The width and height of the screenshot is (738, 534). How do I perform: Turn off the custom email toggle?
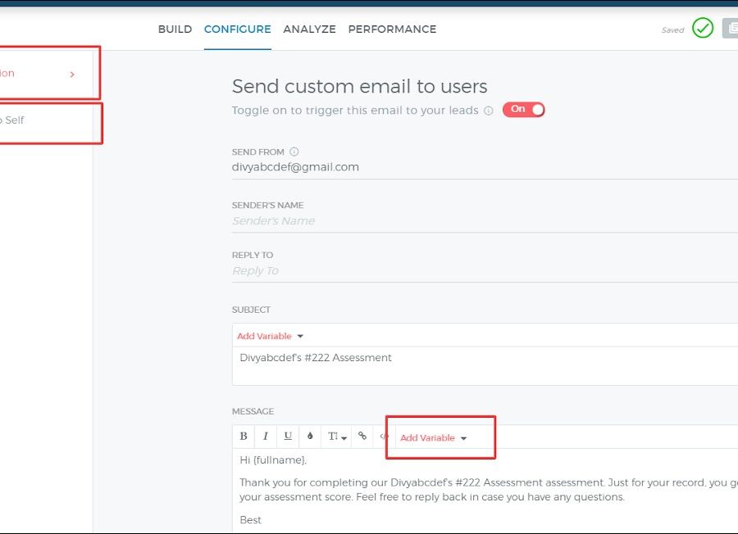click(x=523, y=110)
